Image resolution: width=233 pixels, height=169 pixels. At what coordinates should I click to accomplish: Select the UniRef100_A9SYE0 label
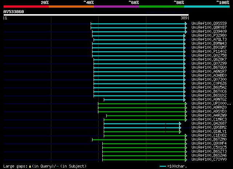coord(209,112)
